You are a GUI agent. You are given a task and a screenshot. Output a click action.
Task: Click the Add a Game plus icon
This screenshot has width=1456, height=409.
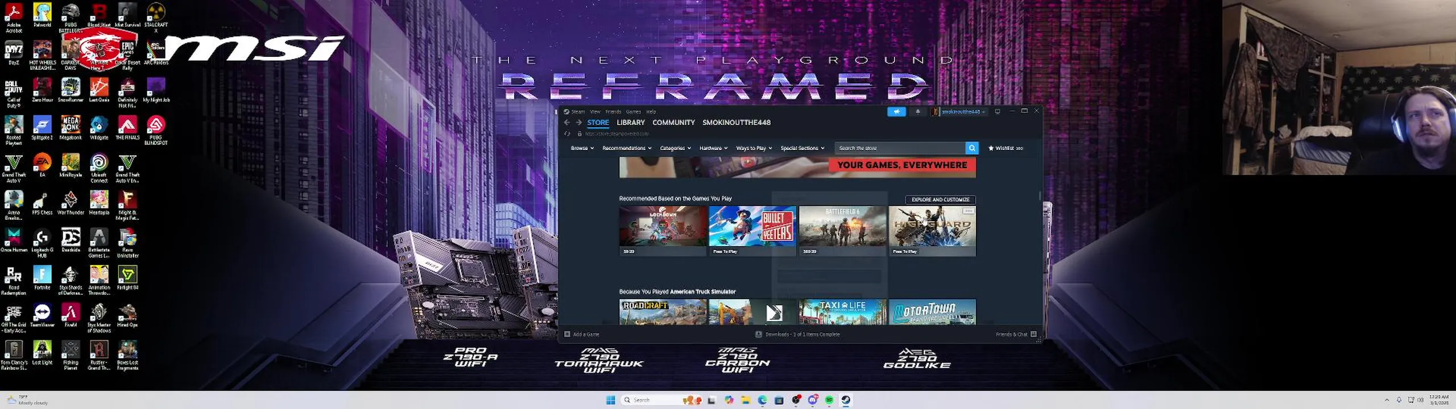click(567, 335)
